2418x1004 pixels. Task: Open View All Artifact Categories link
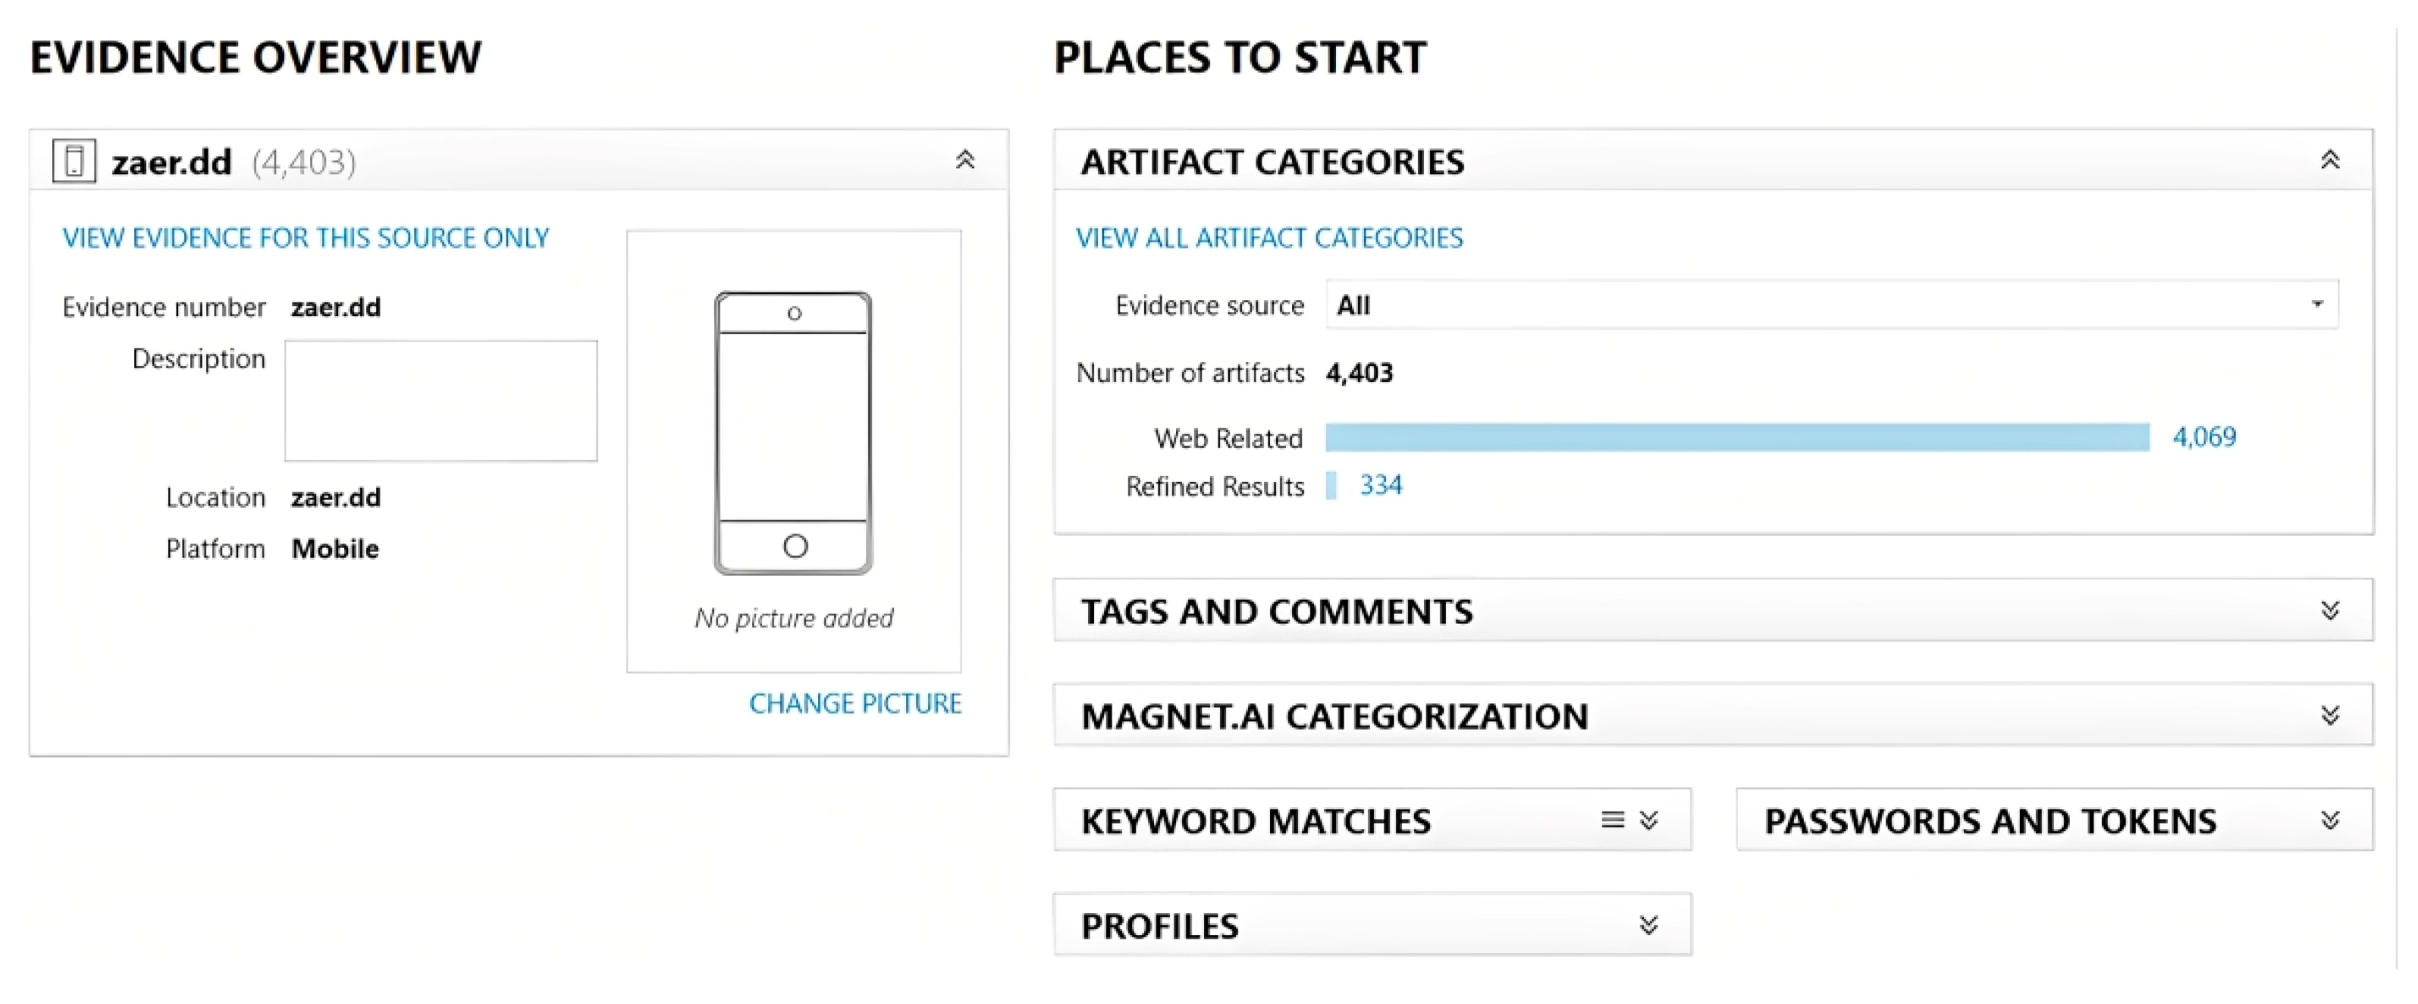[1269, 239]
